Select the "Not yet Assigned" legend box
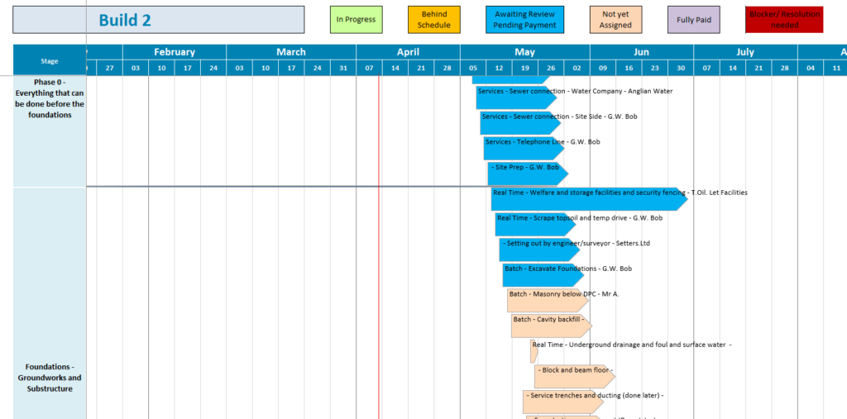 tap(615, 20)
